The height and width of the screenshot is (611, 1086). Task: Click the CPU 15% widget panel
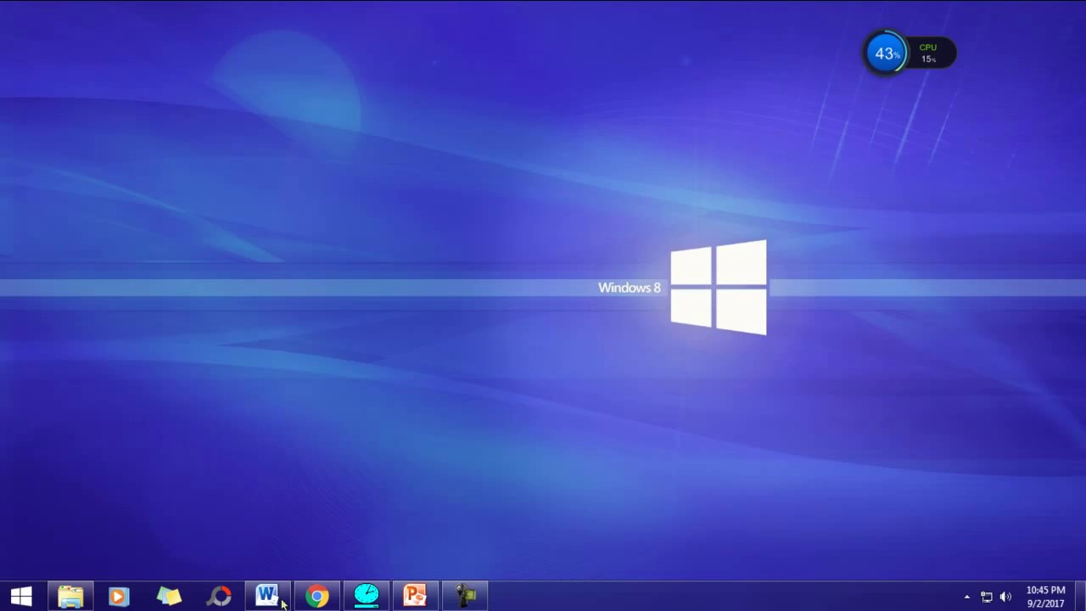point(932,53)
